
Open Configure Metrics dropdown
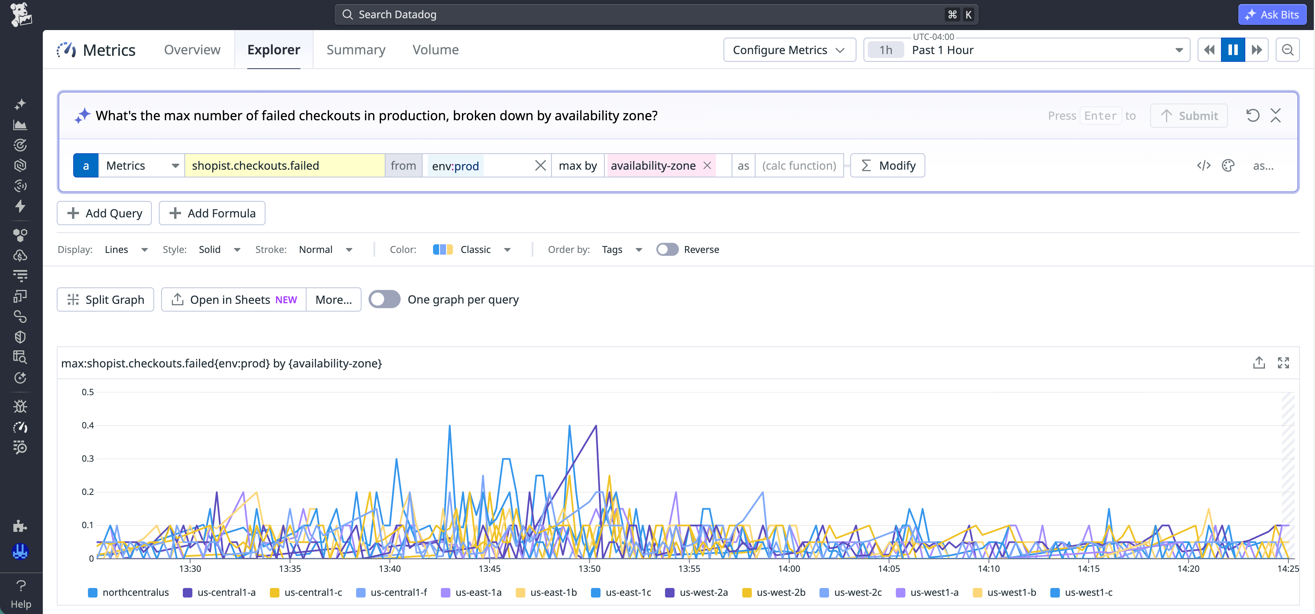click(x=789, y=49)
